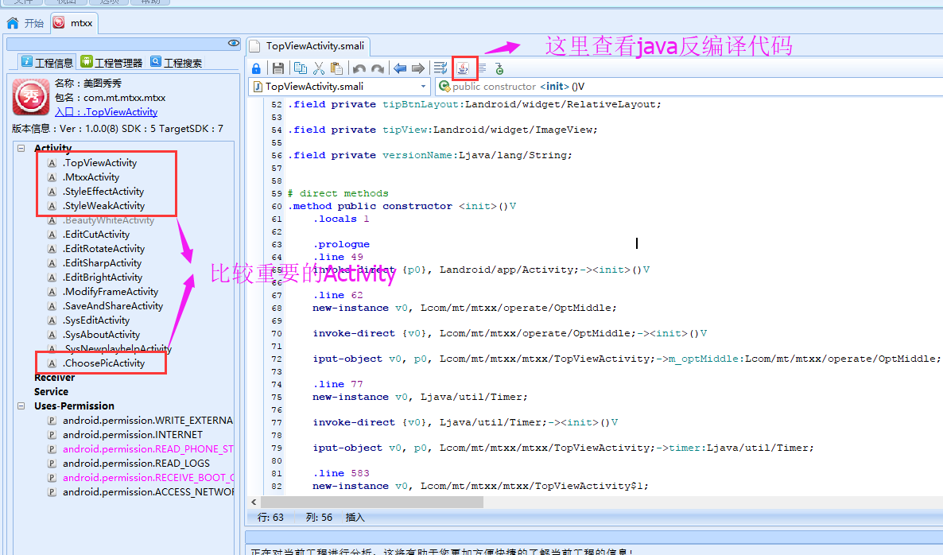The image size is (943, 555).
Task: Navigate back with the blue left arrow
Action: (x=400, y=68)
